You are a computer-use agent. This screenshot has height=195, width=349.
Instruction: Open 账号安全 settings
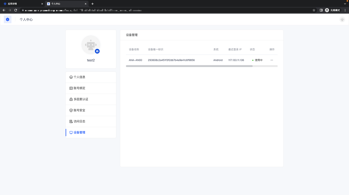coord(79,110)
